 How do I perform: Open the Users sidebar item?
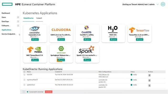tap(4, 17)
